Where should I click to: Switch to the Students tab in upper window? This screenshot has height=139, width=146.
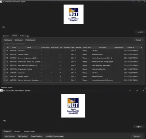(x=6, y=36)
